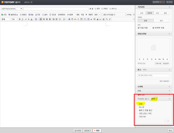
Task: Set post visibility to 보호
Action: (158, 13)
